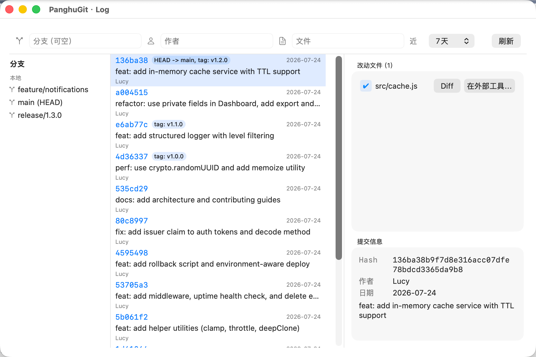This screenshot has height=357, width=536.
Task: Select commit 'feat: add in-memory cache service' in list
Action: click(218, 70)
